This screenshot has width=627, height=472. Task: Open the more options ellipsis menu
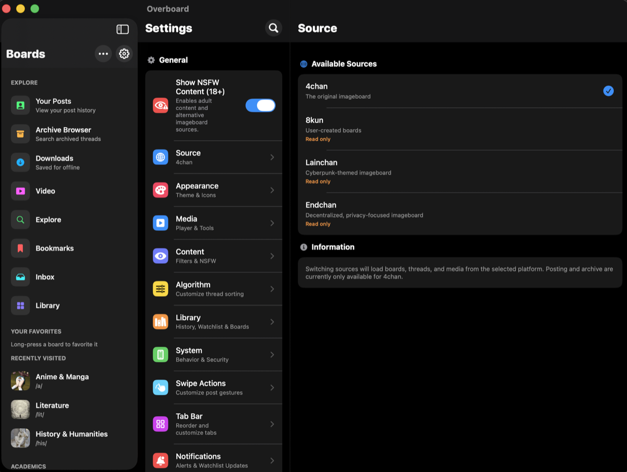pos(103,53)
